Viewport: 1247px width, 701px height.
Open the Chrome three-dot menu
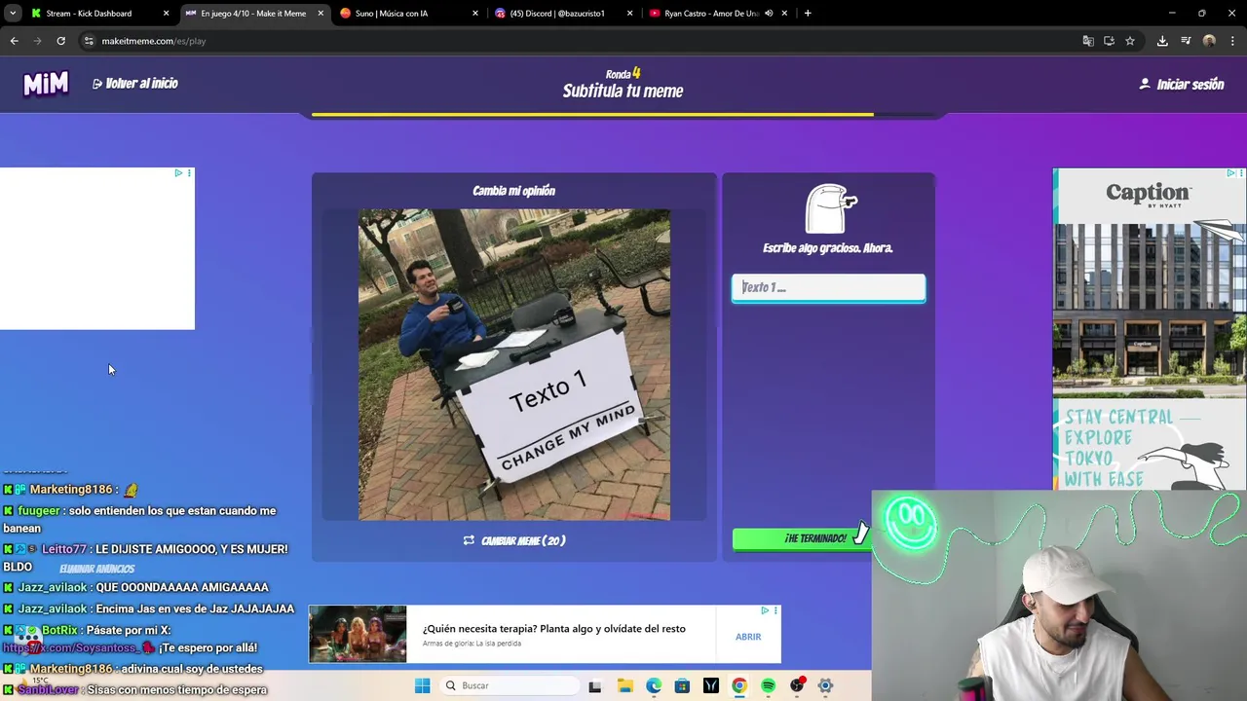pos(1232,41)
